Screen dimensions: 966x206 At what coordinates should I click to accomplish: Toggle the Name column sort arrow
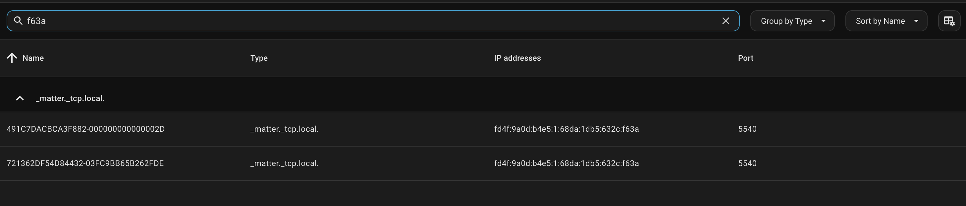click(x=12, y=58)
